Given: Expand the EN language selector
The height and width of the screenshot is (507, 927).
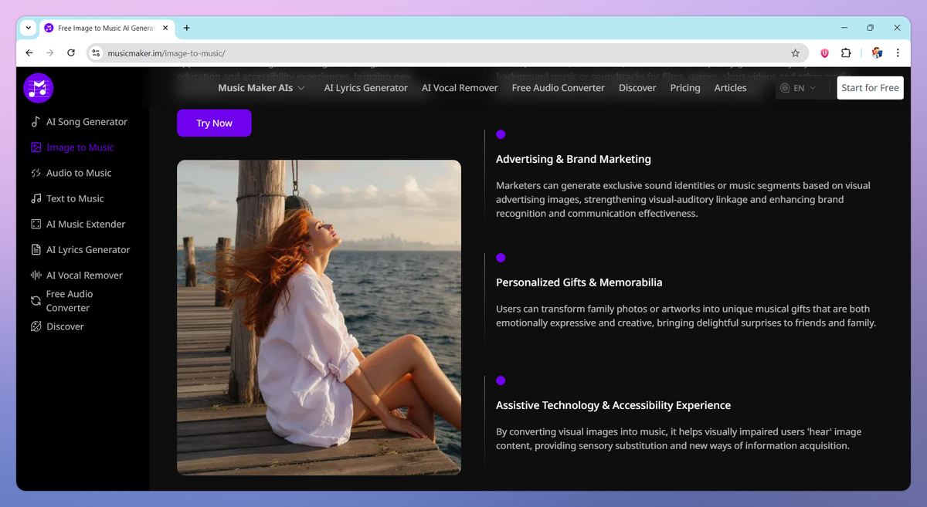Looking at the screenshot, I should 799,88.
